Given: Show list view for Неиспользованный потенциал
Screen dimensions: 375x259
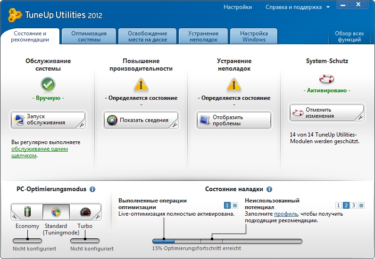Looking at the screenshot, I should pos(361,205).
